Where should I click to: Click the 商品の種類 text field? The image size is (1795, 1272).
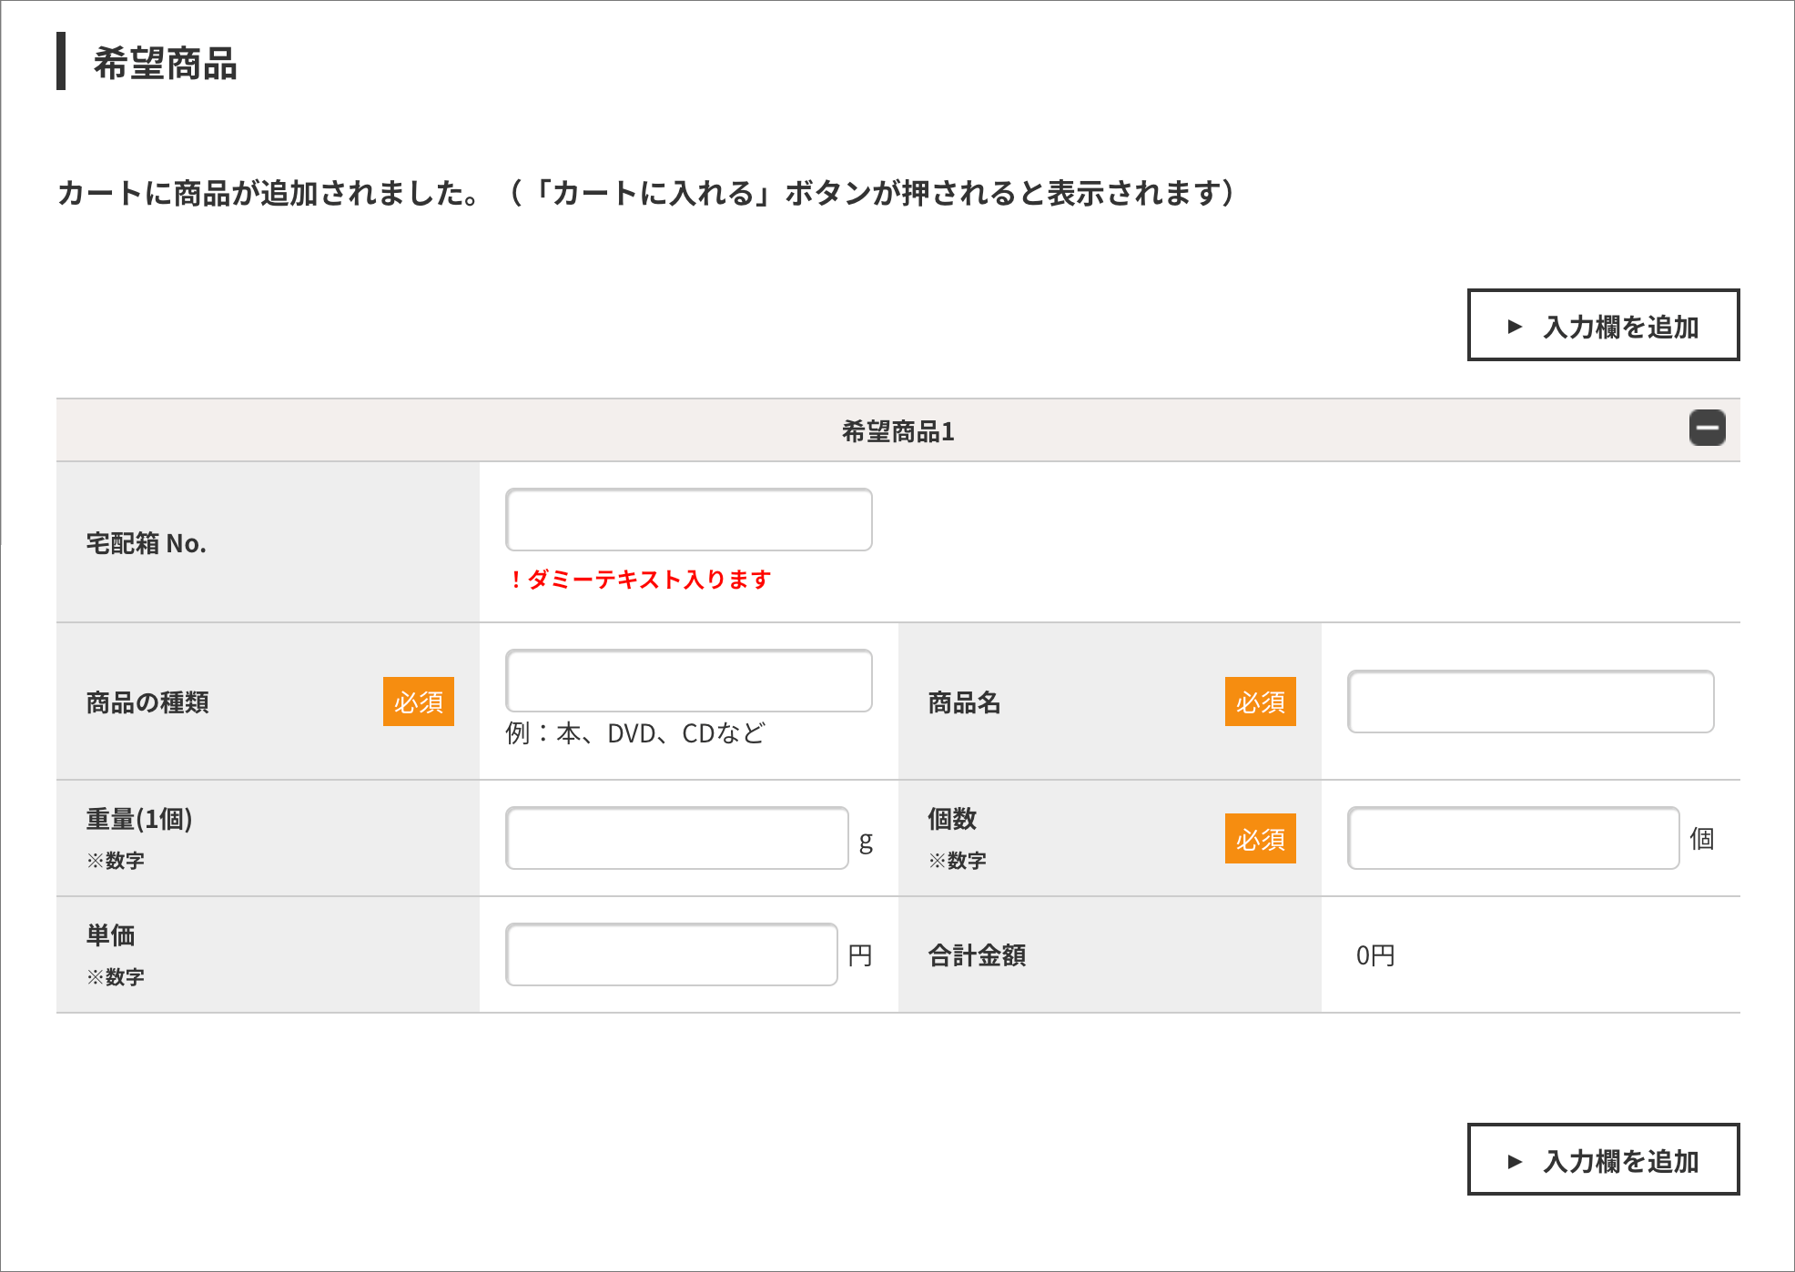pos(688,681)
